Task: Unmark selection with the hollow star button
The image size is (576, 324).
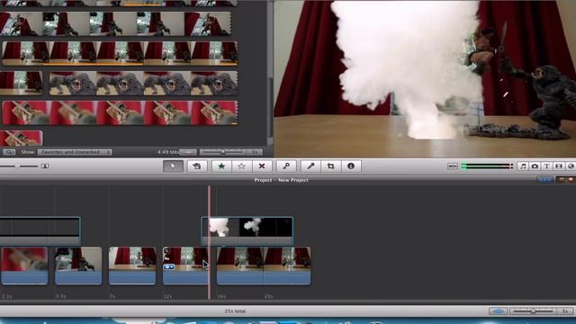Action: [x=241, y=166]
